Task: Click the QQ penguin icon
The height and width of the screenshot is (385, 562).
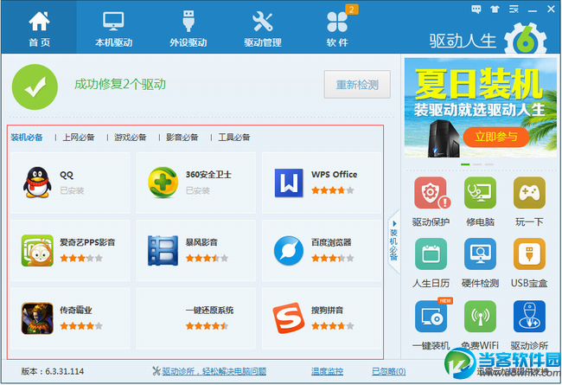Action: coord(37,183)
